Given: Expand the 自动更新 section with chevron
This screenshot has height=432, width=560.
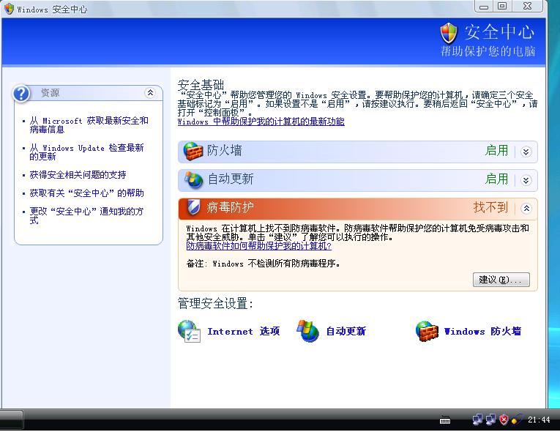Looking at the screenshot, I should pyautogui.click(x=526, y=180).
